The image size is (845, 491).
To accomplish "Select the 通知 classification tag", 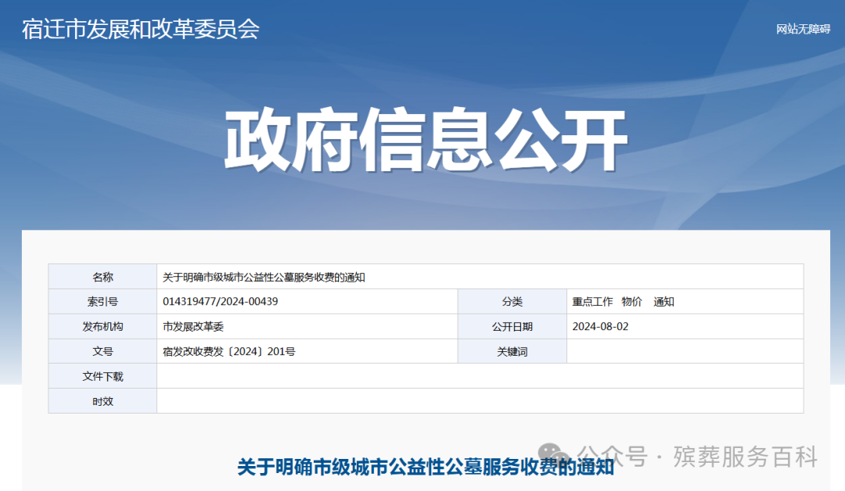I will (663, 301).
